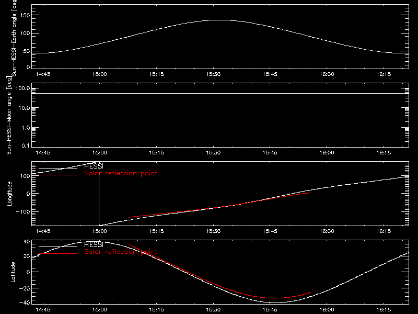Click 15:45 under the Latitude plot
Image resolution: width=418 pixels, height=314 pixels.
[270, 310]
